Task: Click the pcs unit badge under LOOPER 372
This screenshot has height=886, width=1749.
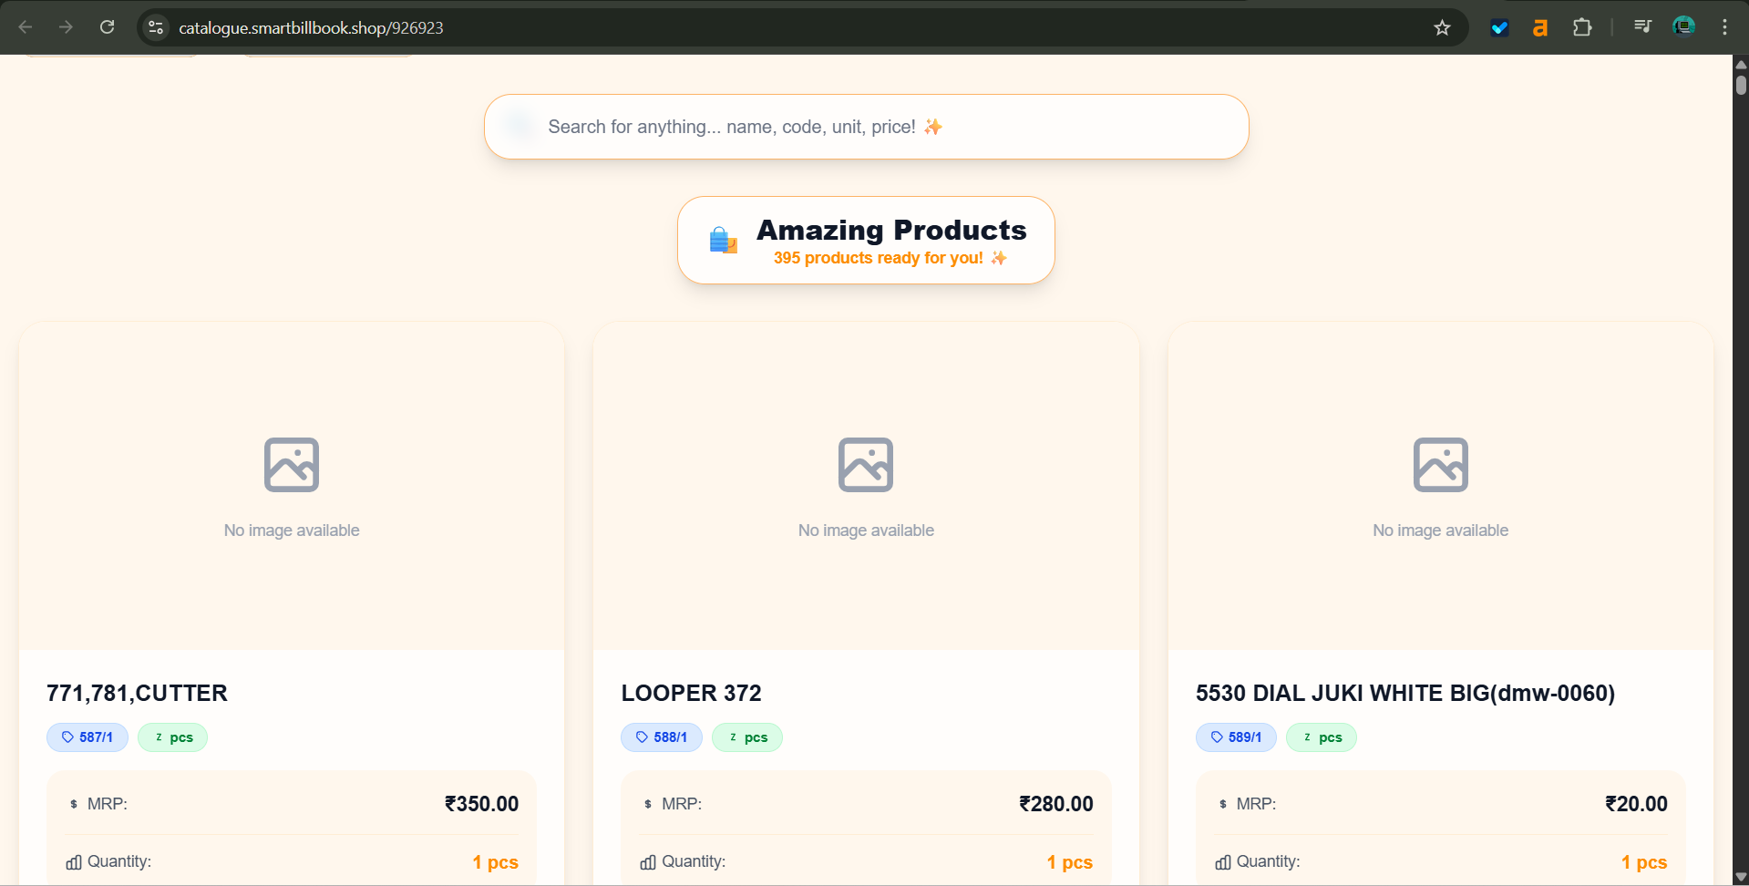Action: pyautogui.click(x=746, y=737)
